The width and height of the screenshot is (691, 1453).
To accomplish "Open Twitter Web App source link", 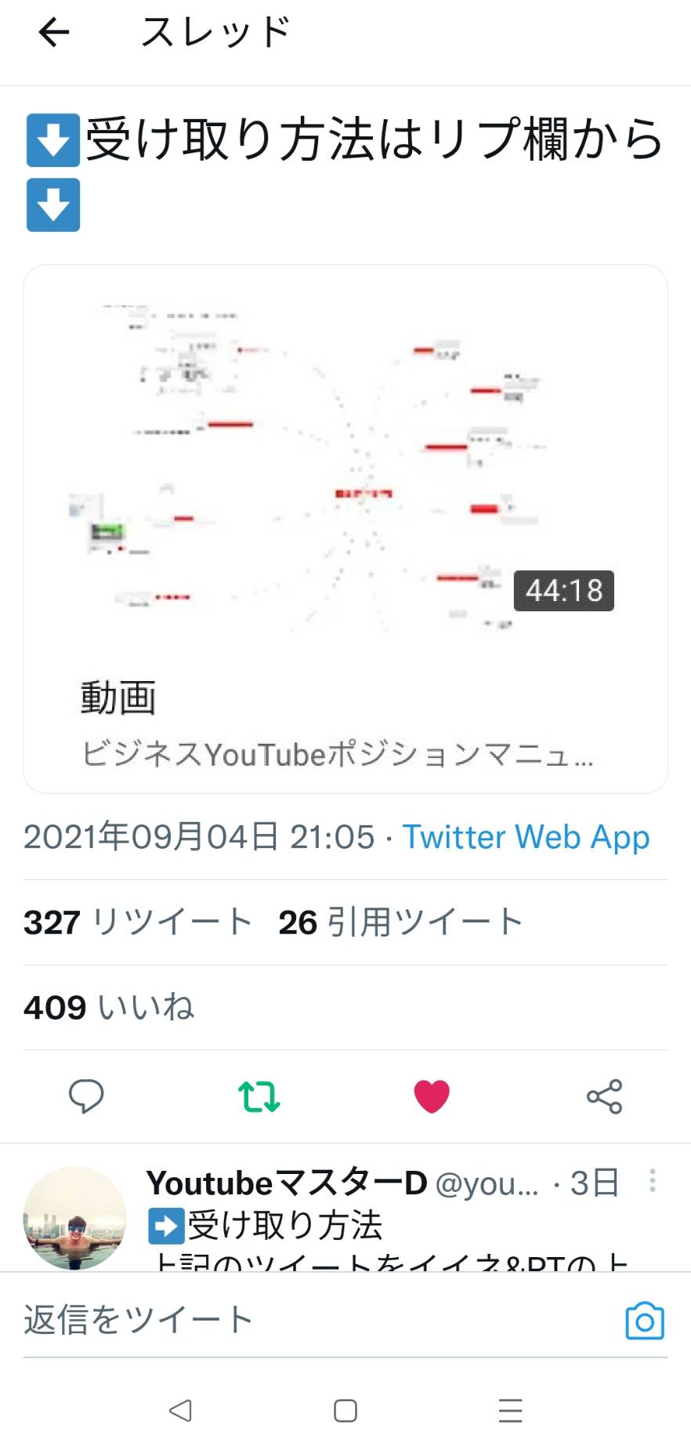I will tap(526, 837).
